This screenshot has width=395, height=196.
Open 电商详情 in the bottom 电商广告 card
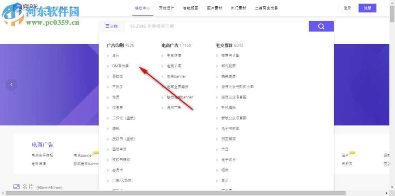[x=39, y=164]
